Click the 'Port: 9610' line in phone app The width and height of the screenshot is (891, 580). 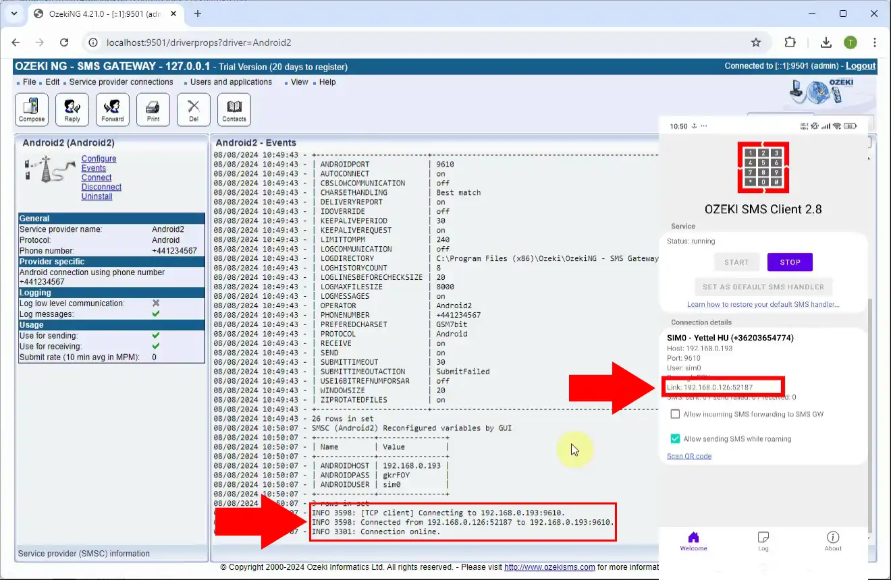click(684, 359)
